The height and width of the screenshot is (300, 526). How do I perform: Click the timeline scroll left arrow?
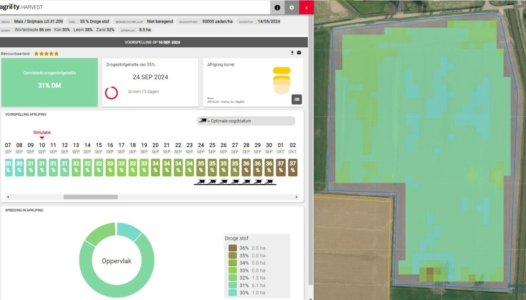pyautogui.click(x=8, y=197)
